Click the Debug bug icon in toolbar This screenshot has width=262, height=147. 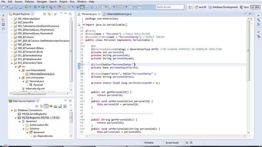[35, 7]
